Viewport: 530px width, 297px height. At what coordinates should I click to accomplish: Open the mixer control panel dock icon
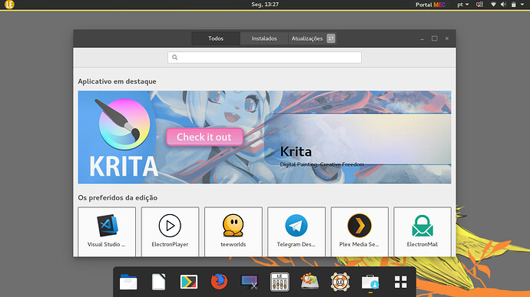point(280,282)
